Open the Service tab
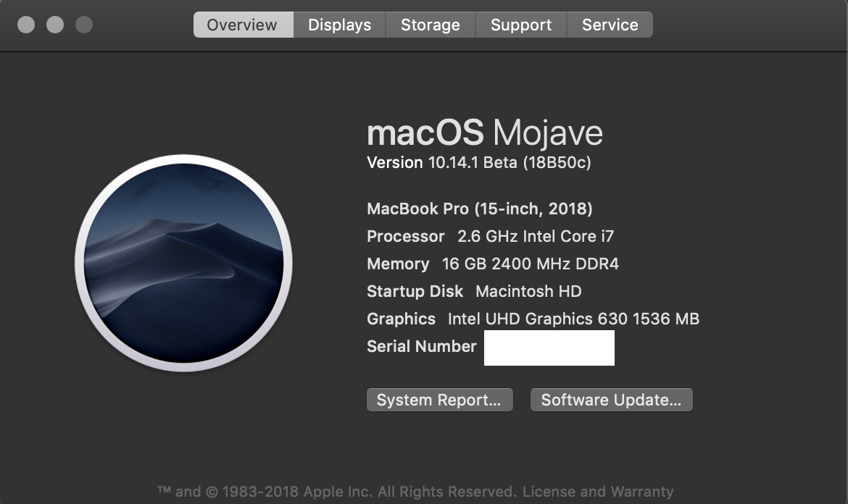The height and width of the screenshot is (504, 848). pos(610,25)
